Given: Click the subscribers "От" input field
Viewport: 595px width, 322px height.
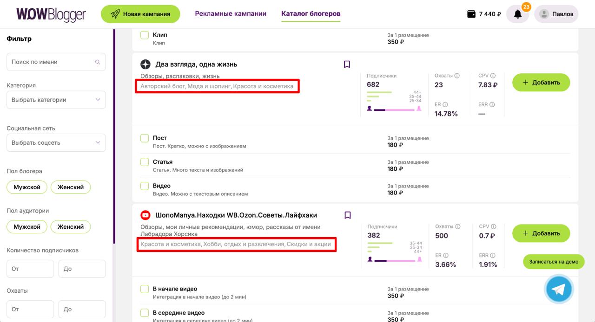Looking at the screenshot, I should coord(30,269).
